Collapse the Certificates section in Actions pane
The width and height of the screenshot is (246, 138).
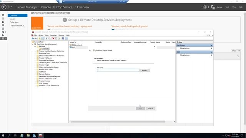tap(212, 45)
